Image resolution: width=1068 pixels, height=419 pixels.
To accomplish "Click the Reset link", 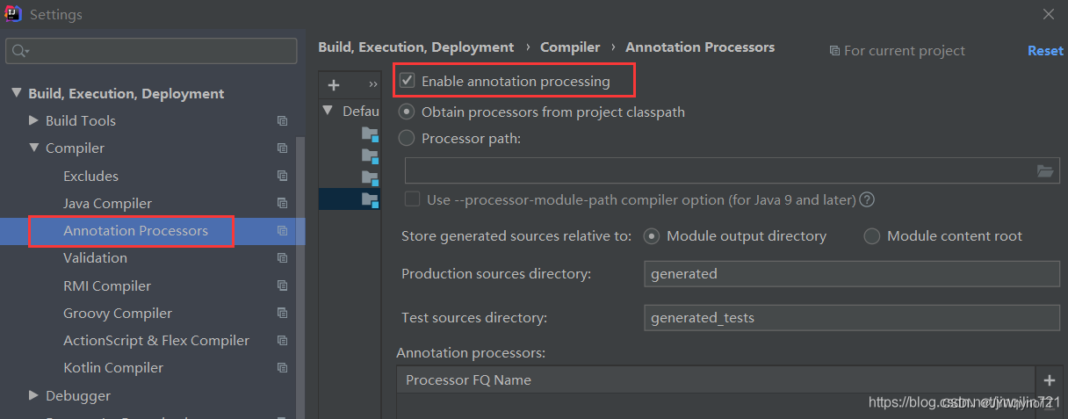I will 1045,51.
